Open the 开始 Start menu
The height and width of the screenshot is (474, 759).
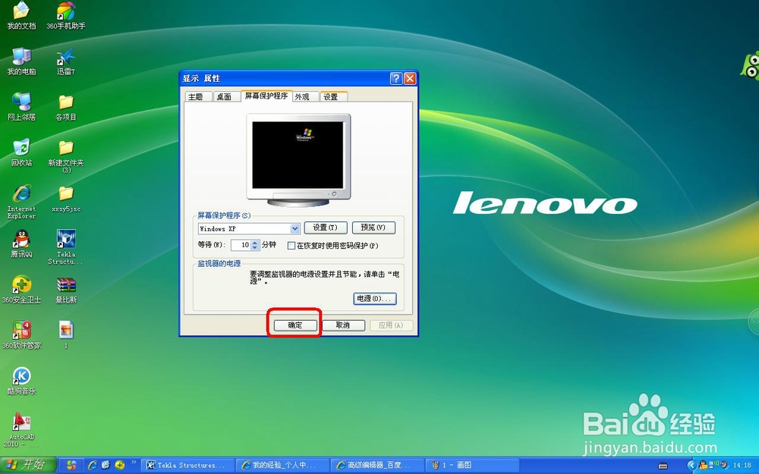27,465
